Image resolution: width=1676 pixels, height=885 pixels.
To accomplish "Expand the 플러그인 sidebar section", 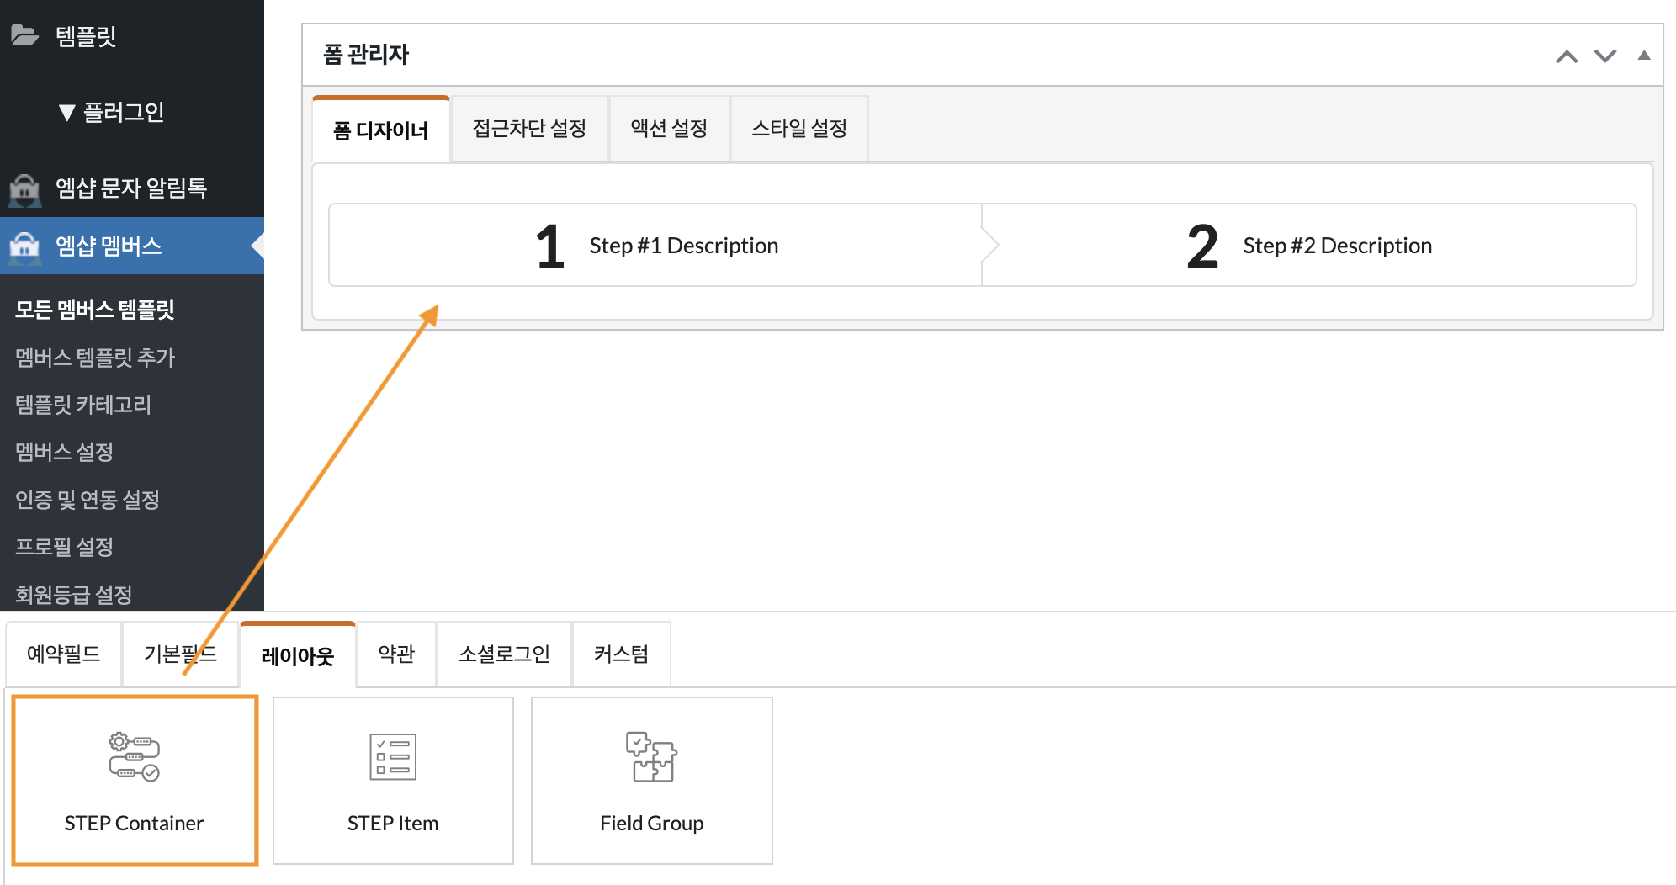I will tap(111, 112).
